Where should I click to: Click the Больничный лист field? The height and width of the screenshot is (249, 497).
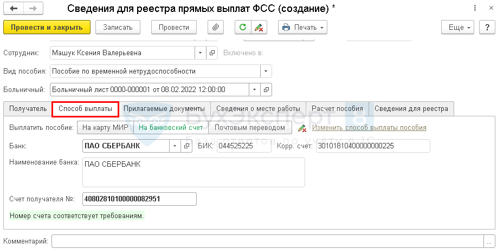[x=150, y=89]
